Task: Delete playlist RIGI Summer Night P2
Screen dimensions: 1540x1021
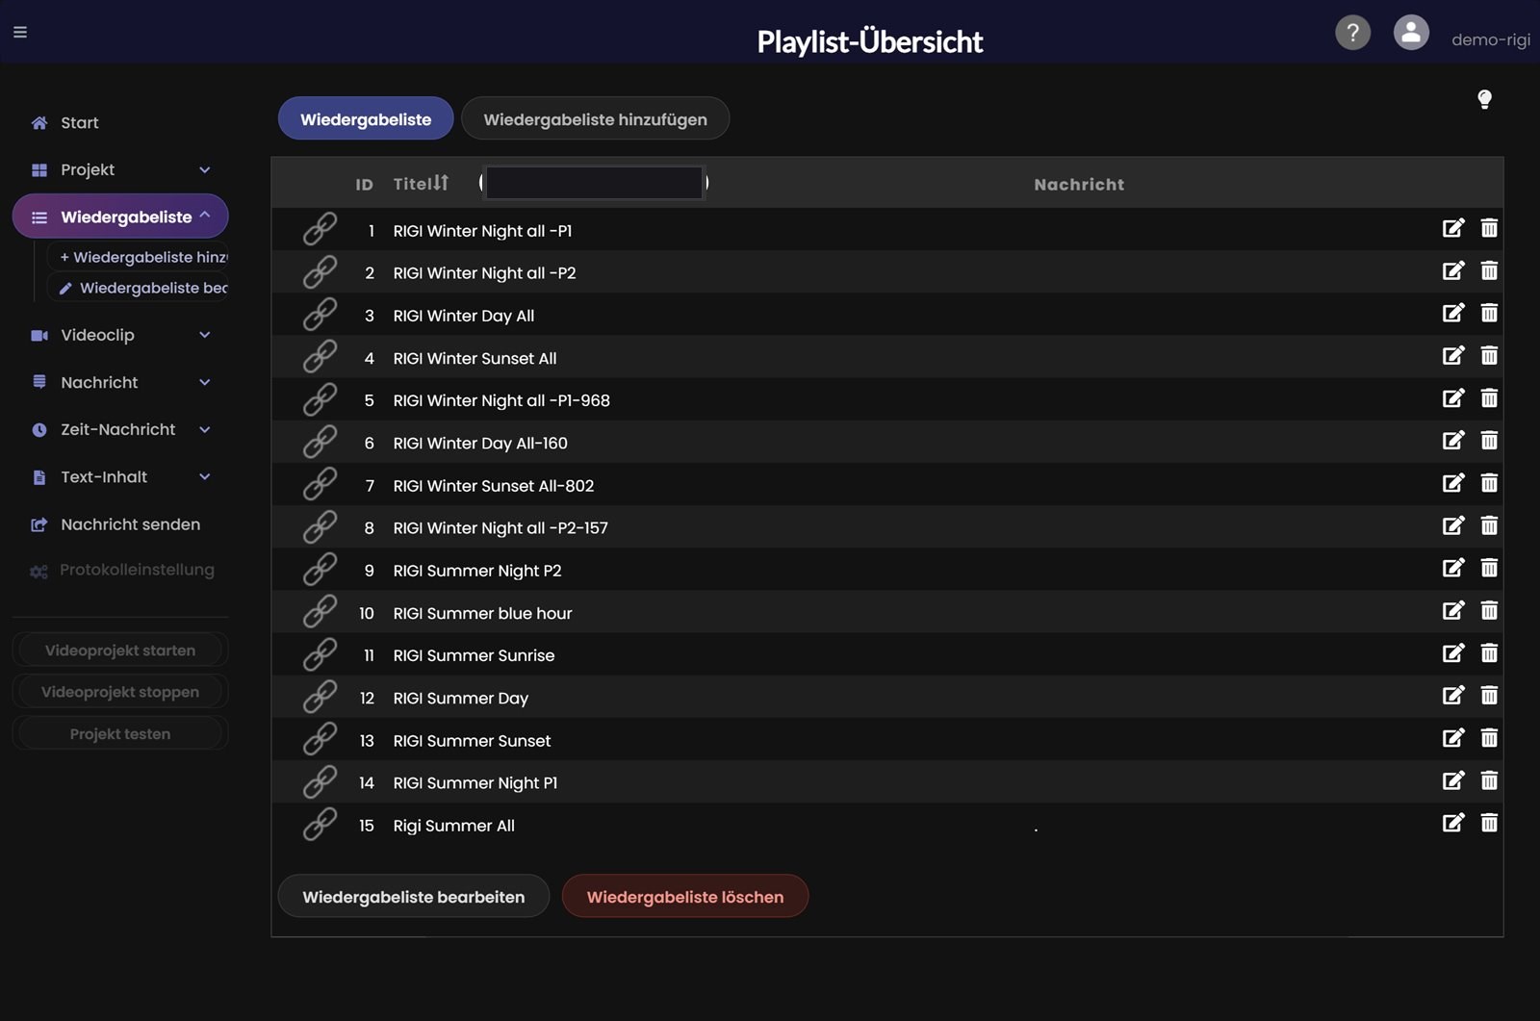Action: click(1489, 568)
